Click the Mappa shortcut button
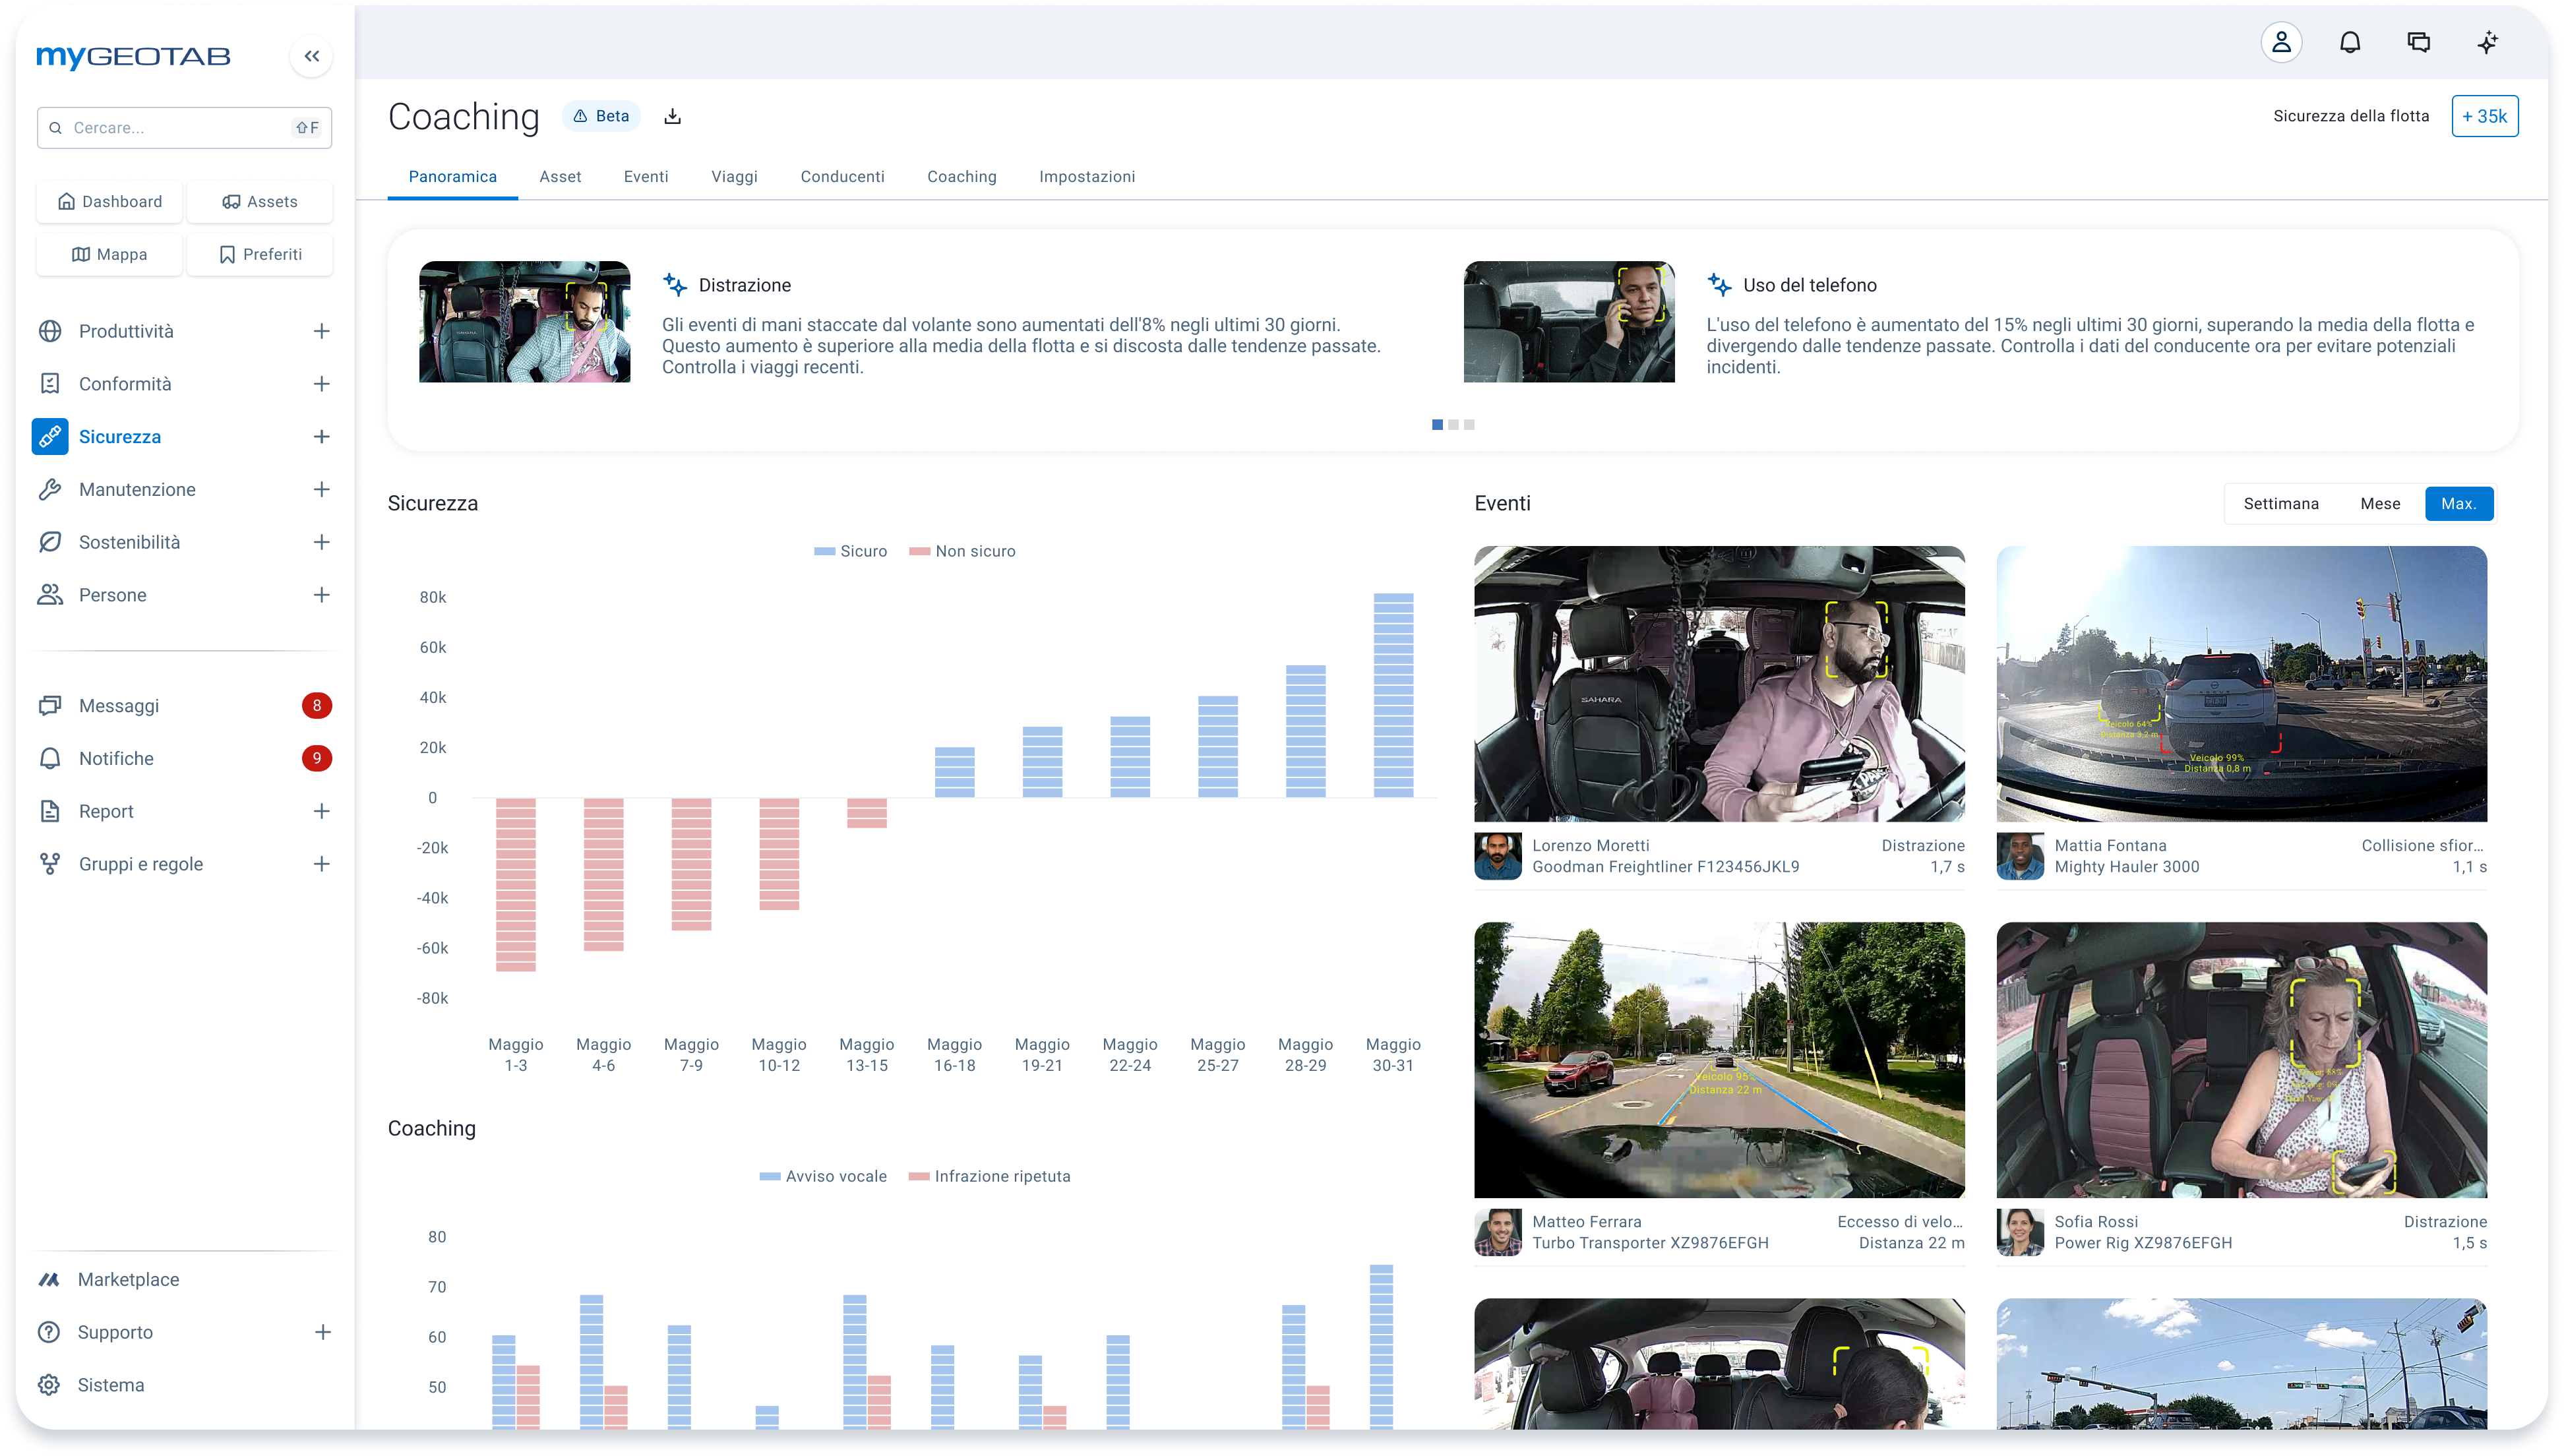Viewport: 2564px width, 1456px height. pos(110,255)
